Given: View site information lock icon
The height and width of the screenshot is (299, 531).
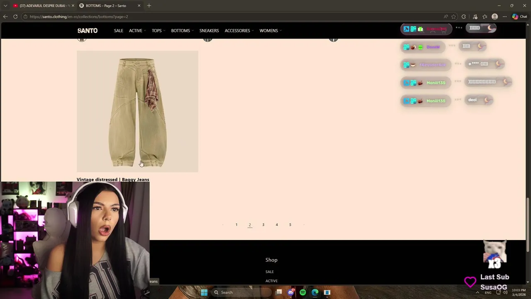Looking at the screenshot, I should [25, 17].
